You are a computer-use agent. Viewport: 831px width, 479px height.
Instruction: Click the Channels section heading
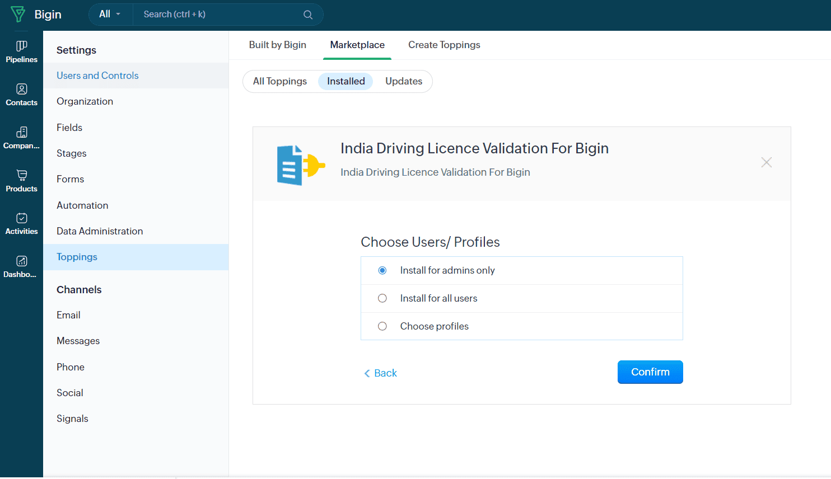click(x=79, y=290)
